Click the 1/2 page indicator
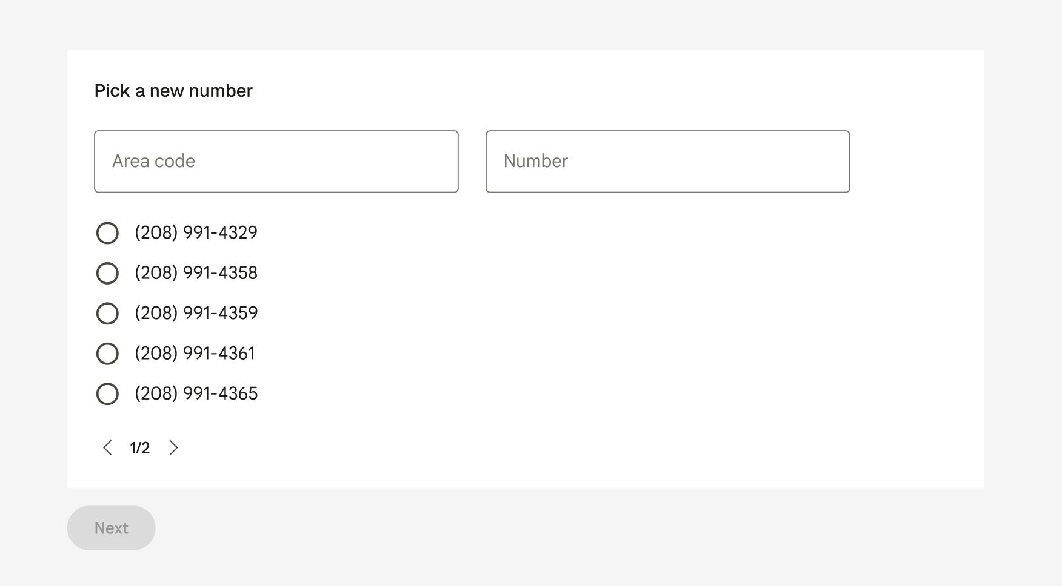1062x586 pixels. (x=140, y=448)
